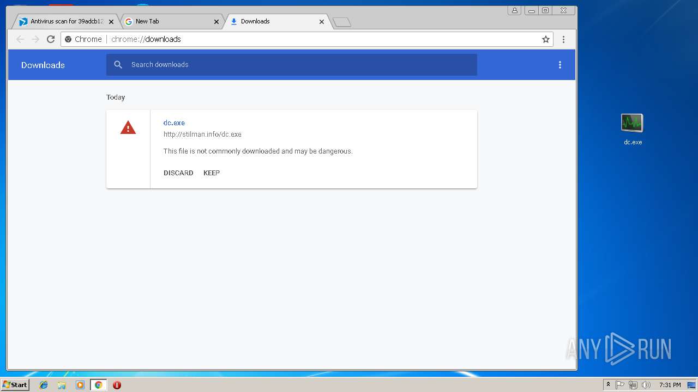Click the Today date heading
This screenshot has height=392, width=698.
coord(116,97)
